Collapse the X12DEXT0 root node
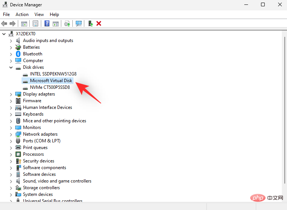 pyautogui.click(x=4, y=34)
